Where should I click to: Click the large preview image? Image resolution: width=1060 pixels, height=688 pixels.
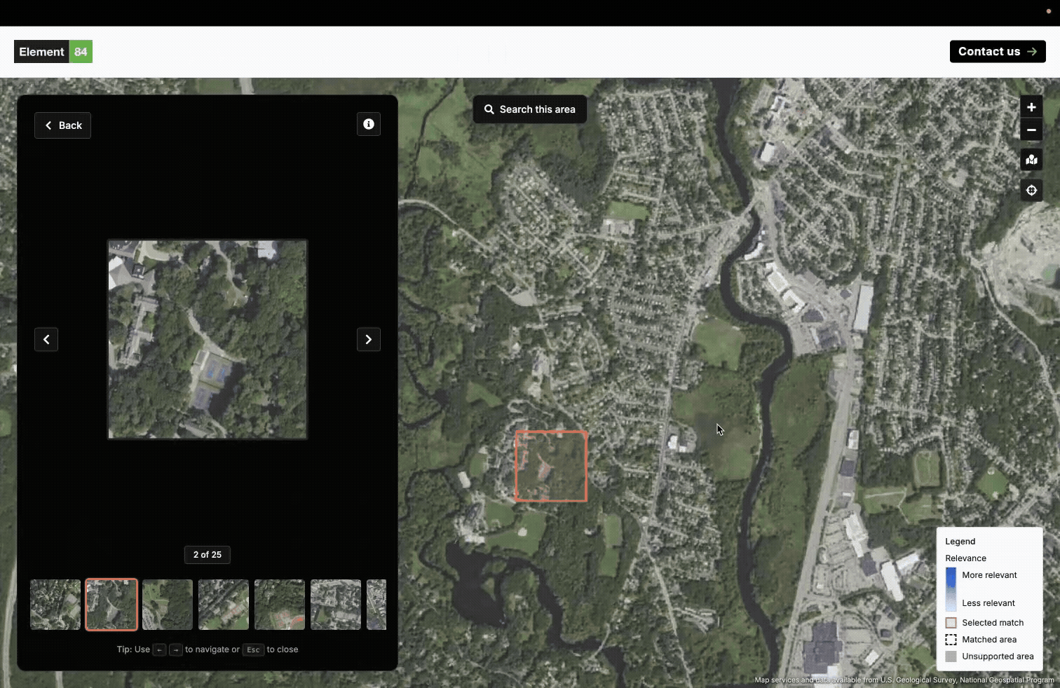point(208,340)
